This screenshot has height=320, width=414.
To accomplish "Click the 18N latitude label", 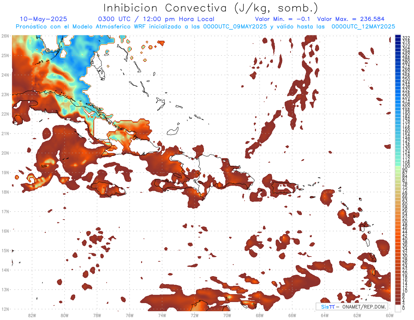I will pos(5,192).
